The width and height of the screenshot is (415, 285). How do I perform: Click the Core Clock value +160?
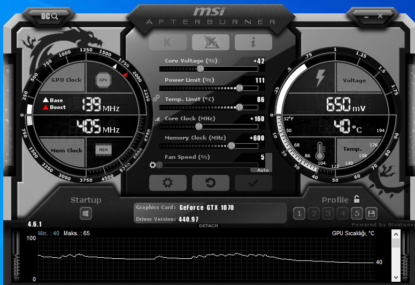[257, 119]
